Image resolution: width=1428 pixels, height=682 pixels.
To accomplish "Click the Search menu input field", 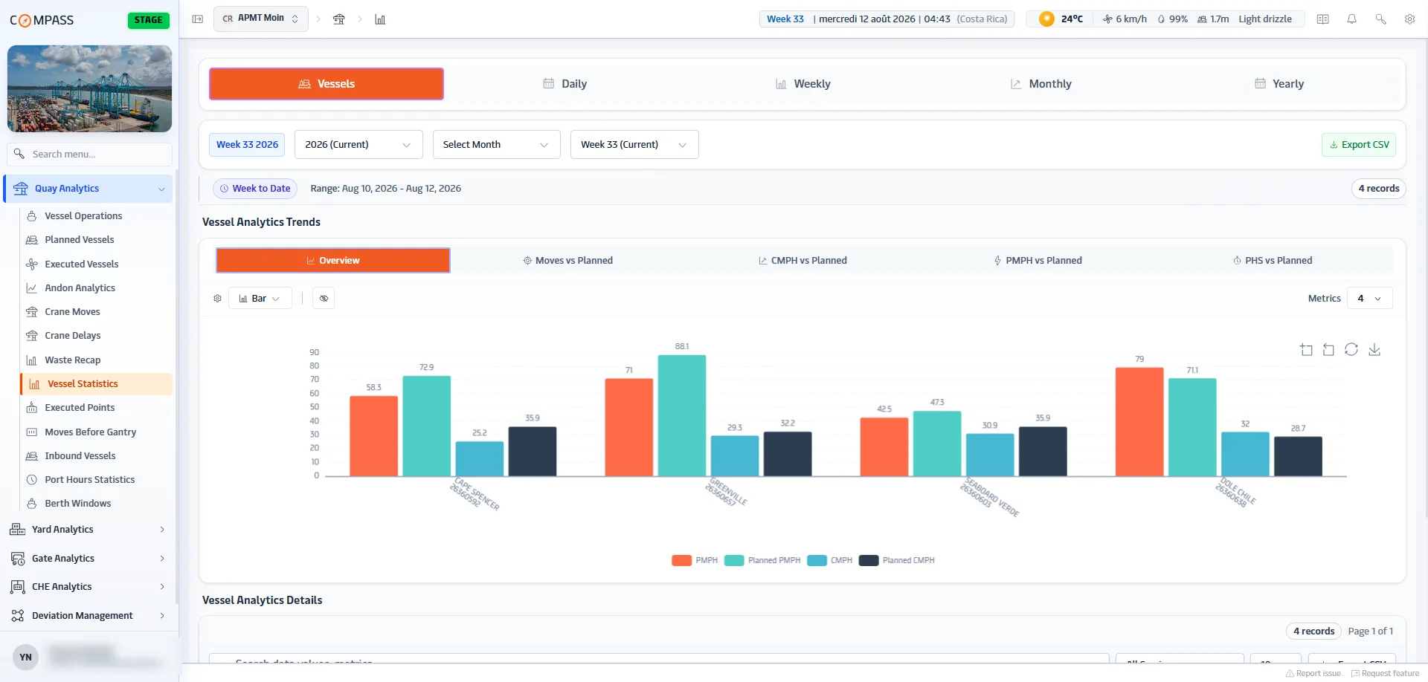I will [90, 155].
